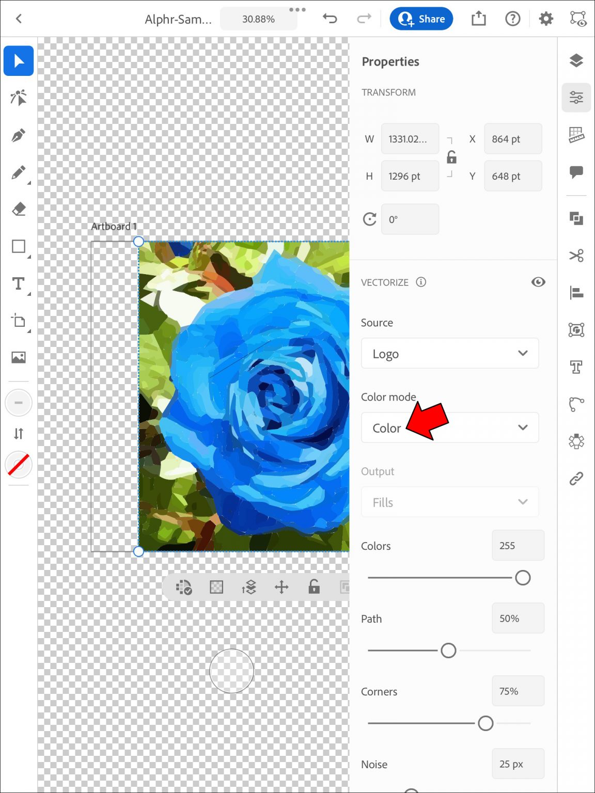
Task: Open the Comments panel
Action: coord(576,173)
